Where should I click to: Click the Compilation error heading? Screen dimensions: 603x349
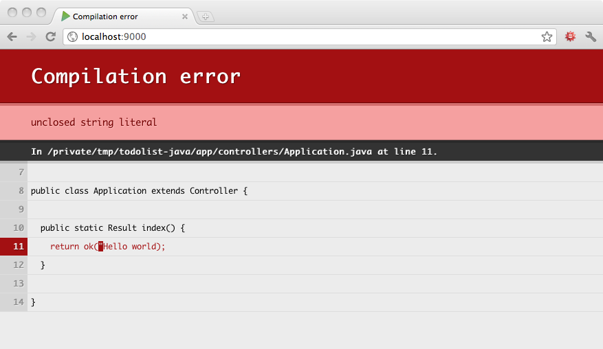click(x=136, y=76)
